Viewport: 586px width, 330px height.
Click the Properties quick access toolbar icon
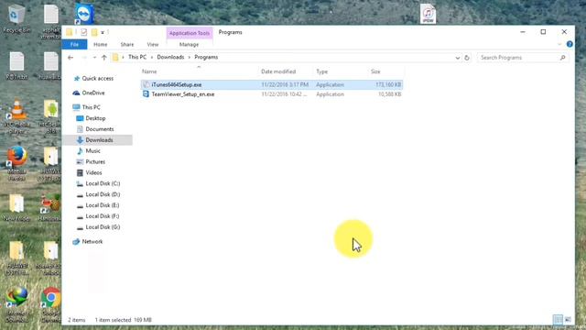coord(83,33)
